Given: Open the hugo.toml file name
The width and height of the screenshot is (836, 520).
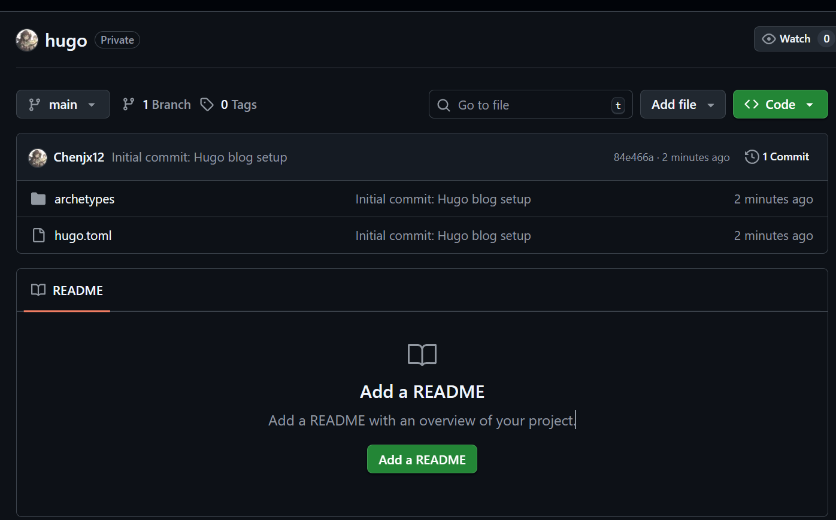Looking at the screenshot, I should click(x=83, y=236).
